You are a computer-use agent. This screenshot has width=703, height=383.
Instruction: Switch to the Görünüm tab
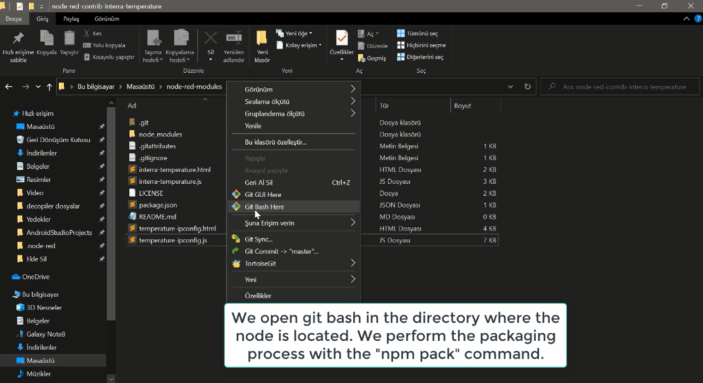(x=106, y=19)
